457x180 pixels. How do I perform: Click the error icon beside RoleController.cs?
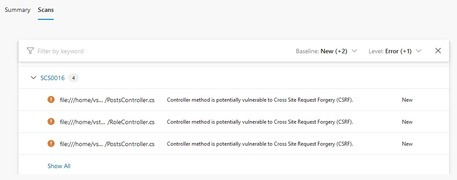click(51, 122)
